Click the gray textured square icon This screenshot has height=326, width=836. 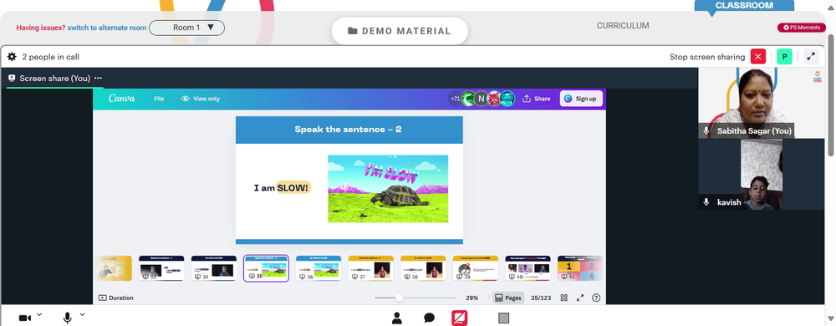click(x=503, y=318)
